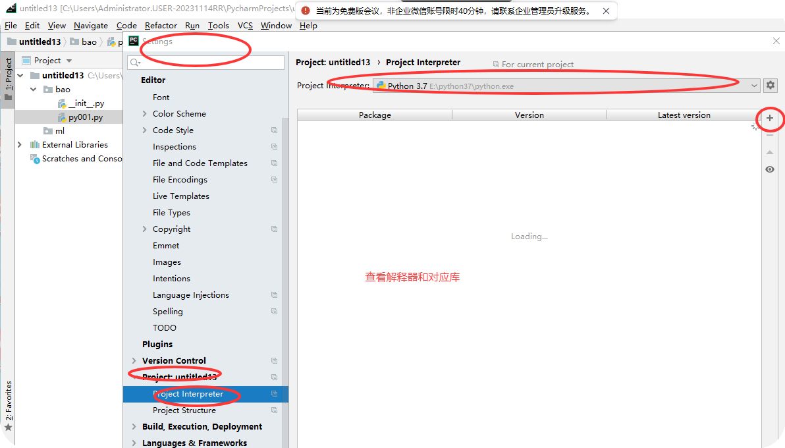This screenshot has width=785, height=448.
Task: Click the Version column header
Action: (529, 115)
